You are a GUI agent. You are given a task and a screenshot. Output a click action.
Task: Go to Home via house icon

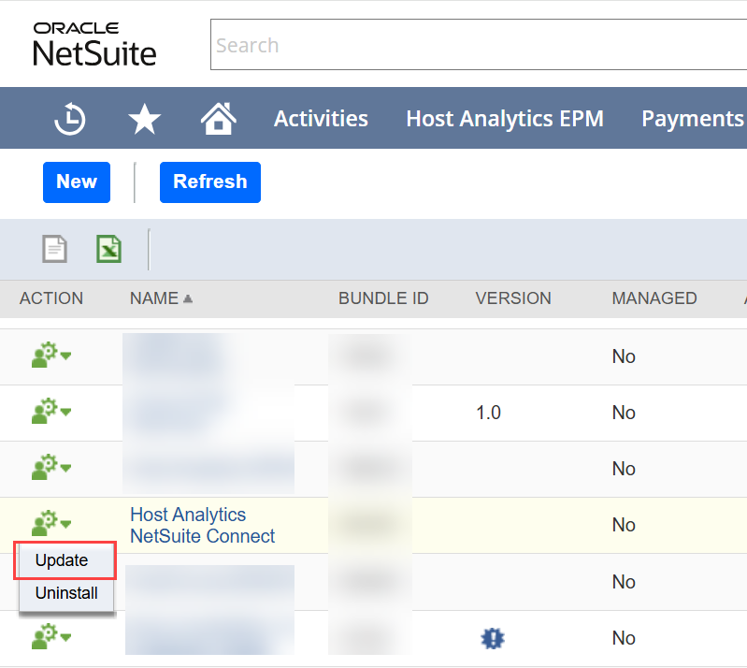[x=219, y=118]
